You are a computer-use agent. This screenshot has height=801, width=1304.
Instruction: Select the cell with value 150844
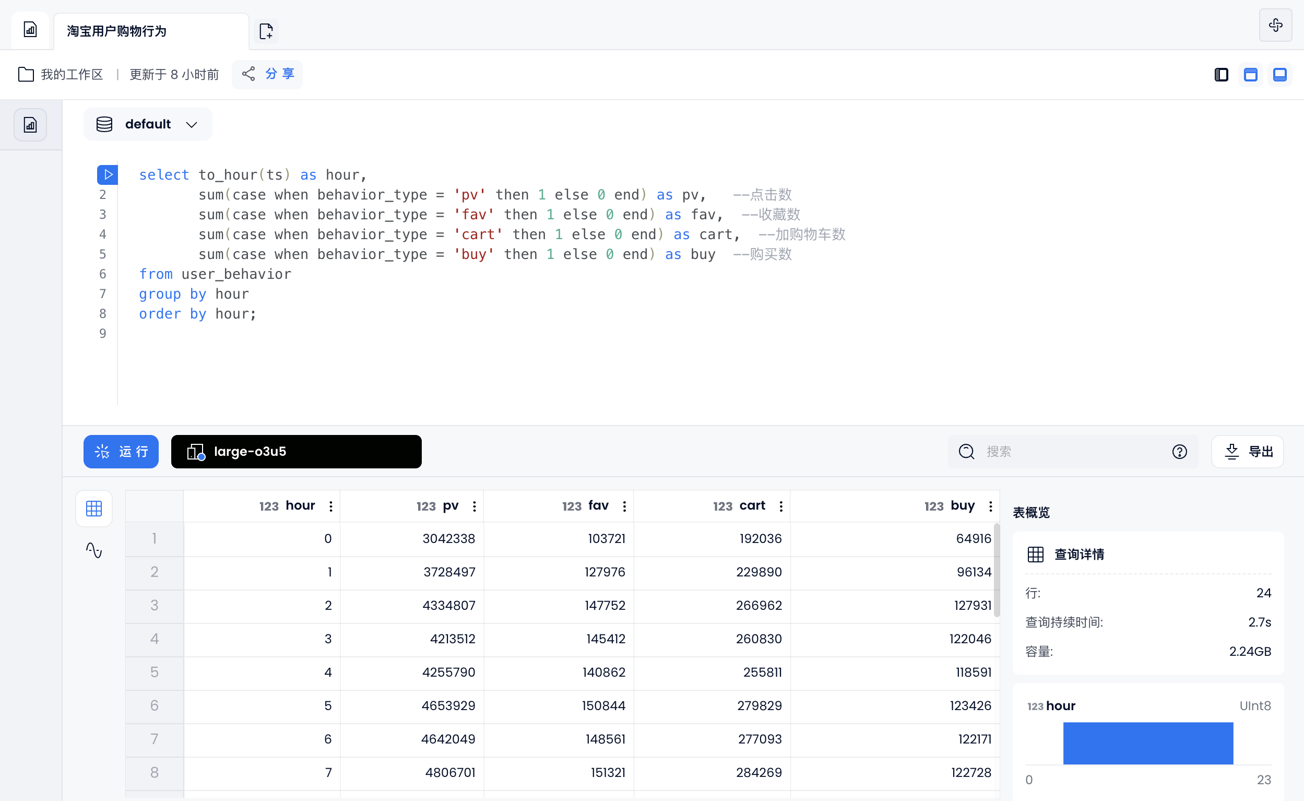click(559, 705)
